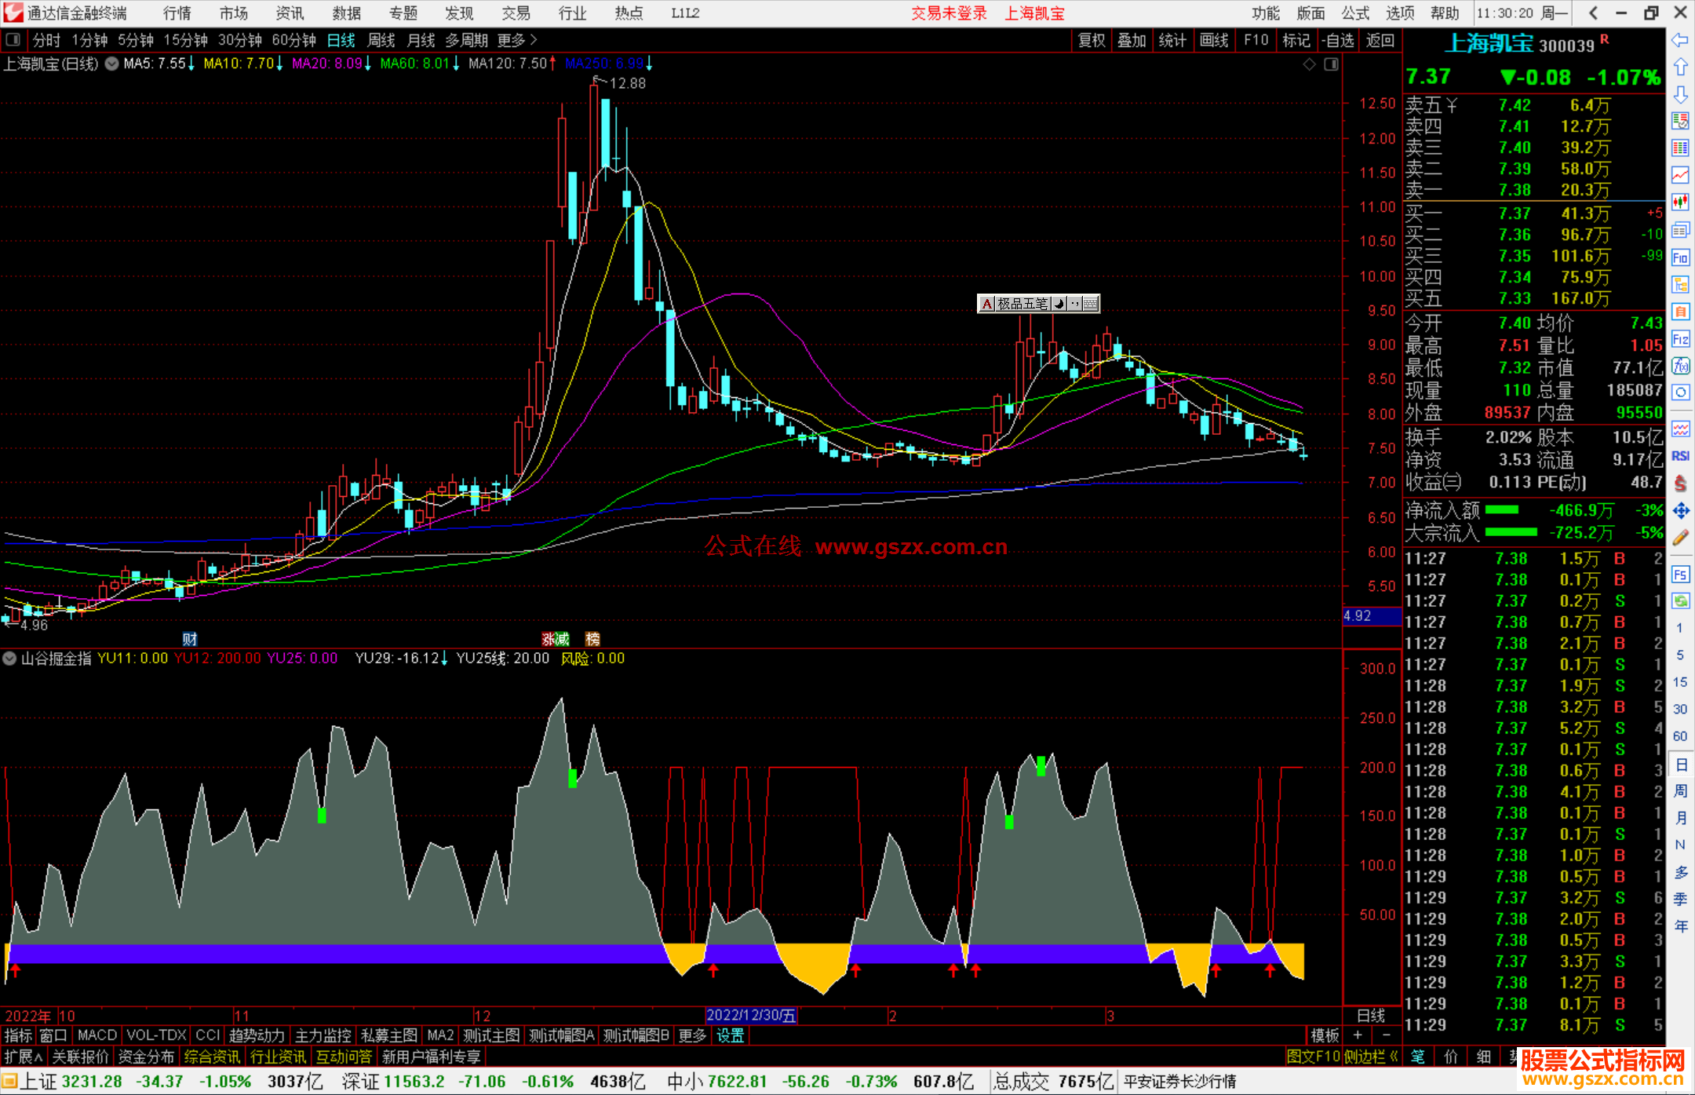
Task: Toggle the panel layout icon at chart top-right
Action: point(1332,64)
